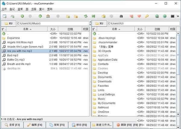Click the green Go back arrow icon
181x129 pixels.
[22, 16]
